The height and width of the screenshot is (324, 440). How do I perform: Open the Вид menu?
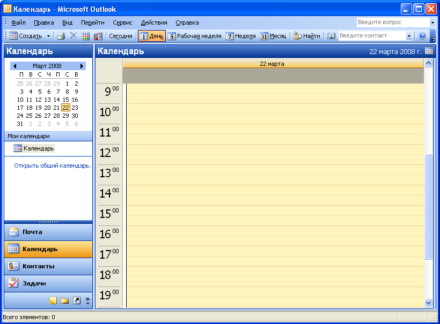(68, 22)
